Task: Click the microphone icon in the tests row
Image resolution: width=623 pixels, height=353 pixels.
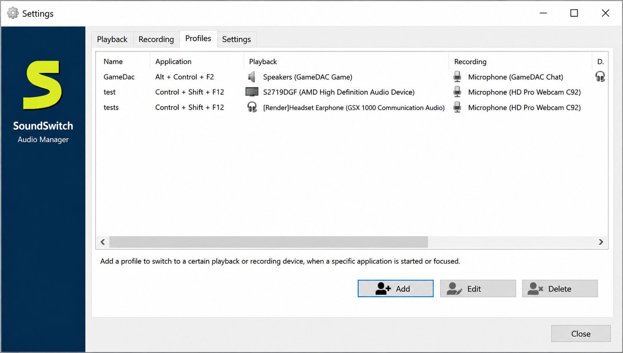Action: click(x=457, y=107)
